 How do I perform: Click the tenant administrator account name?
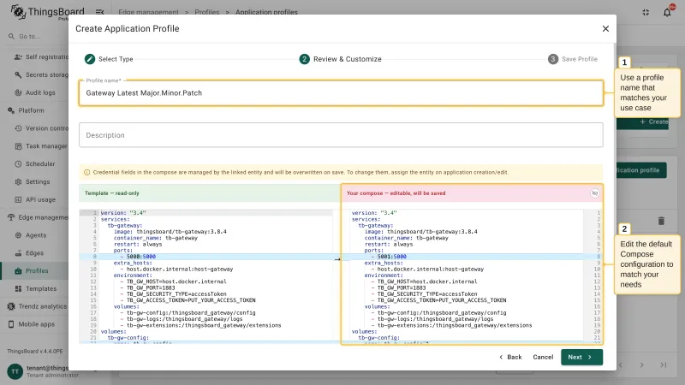pyautogui.click(x=47, y=368)
